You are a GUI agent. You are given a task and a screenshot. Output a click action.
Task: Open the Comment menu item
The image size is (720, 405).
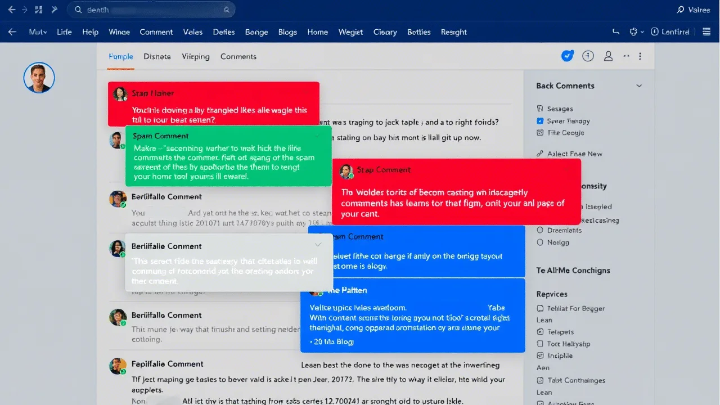[x=156, y=32]
